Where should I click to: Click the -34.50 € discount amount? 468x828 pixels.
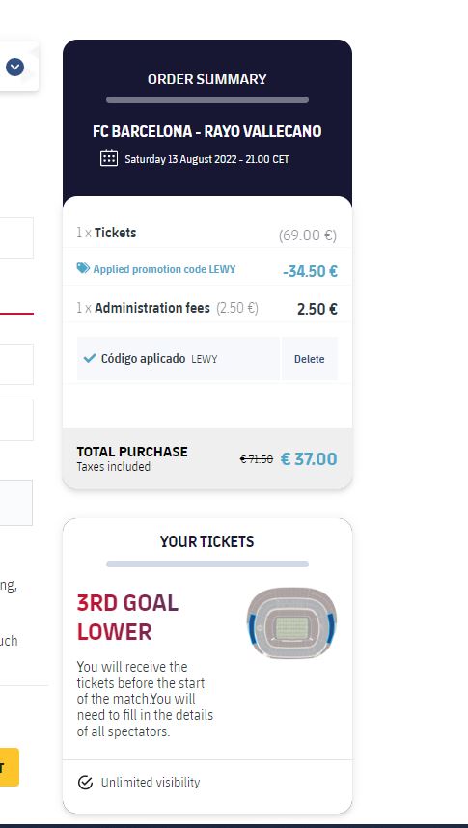click(310, 271)
